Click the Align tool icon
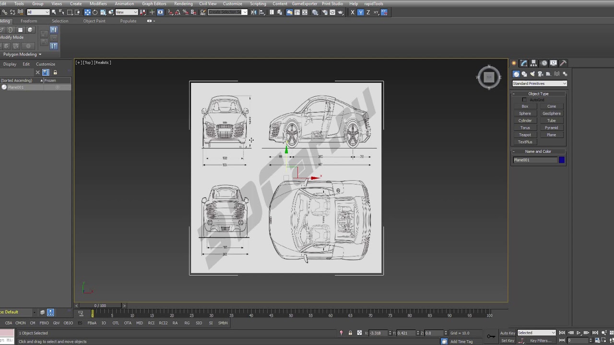This screenshot has width=614, height=345. point(261,12)
